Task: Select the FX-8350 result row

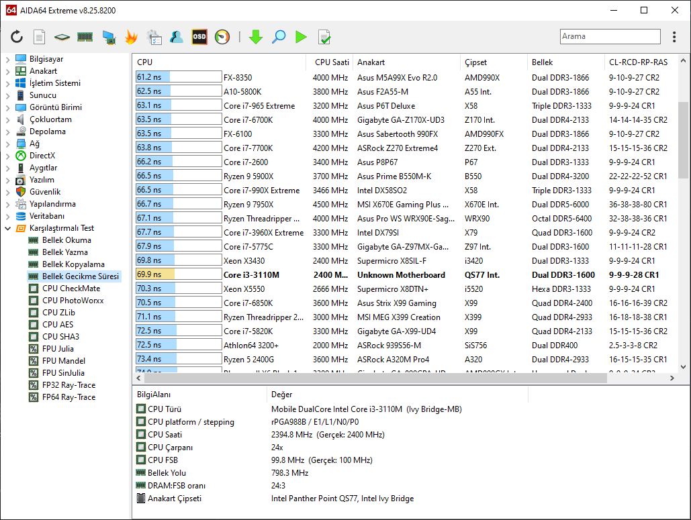Action: (404, 77)
